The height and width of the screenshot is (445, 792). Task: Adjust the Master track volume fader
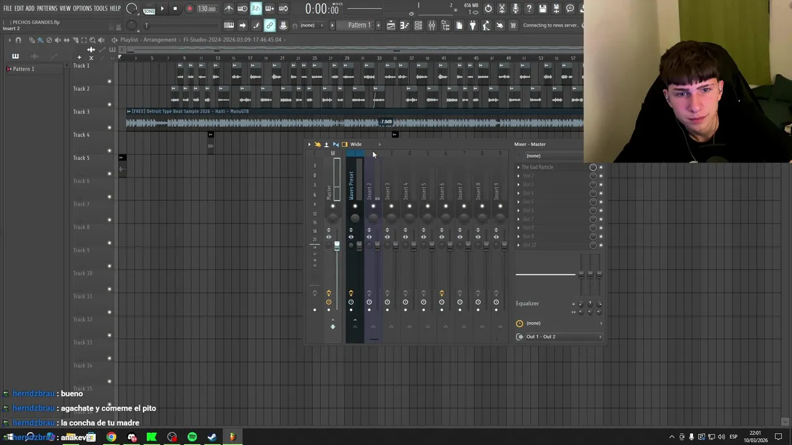point(337,246)
